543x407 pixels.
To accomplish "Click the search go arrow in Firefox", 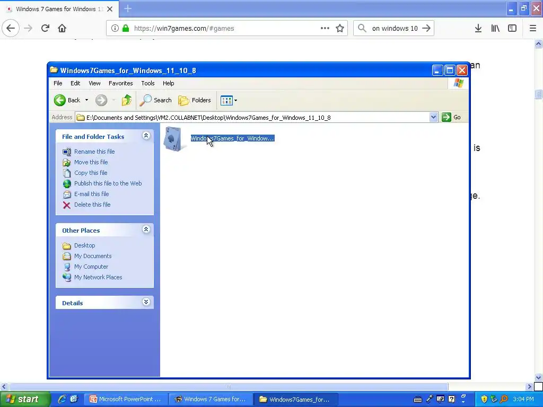I will point(426,29).
